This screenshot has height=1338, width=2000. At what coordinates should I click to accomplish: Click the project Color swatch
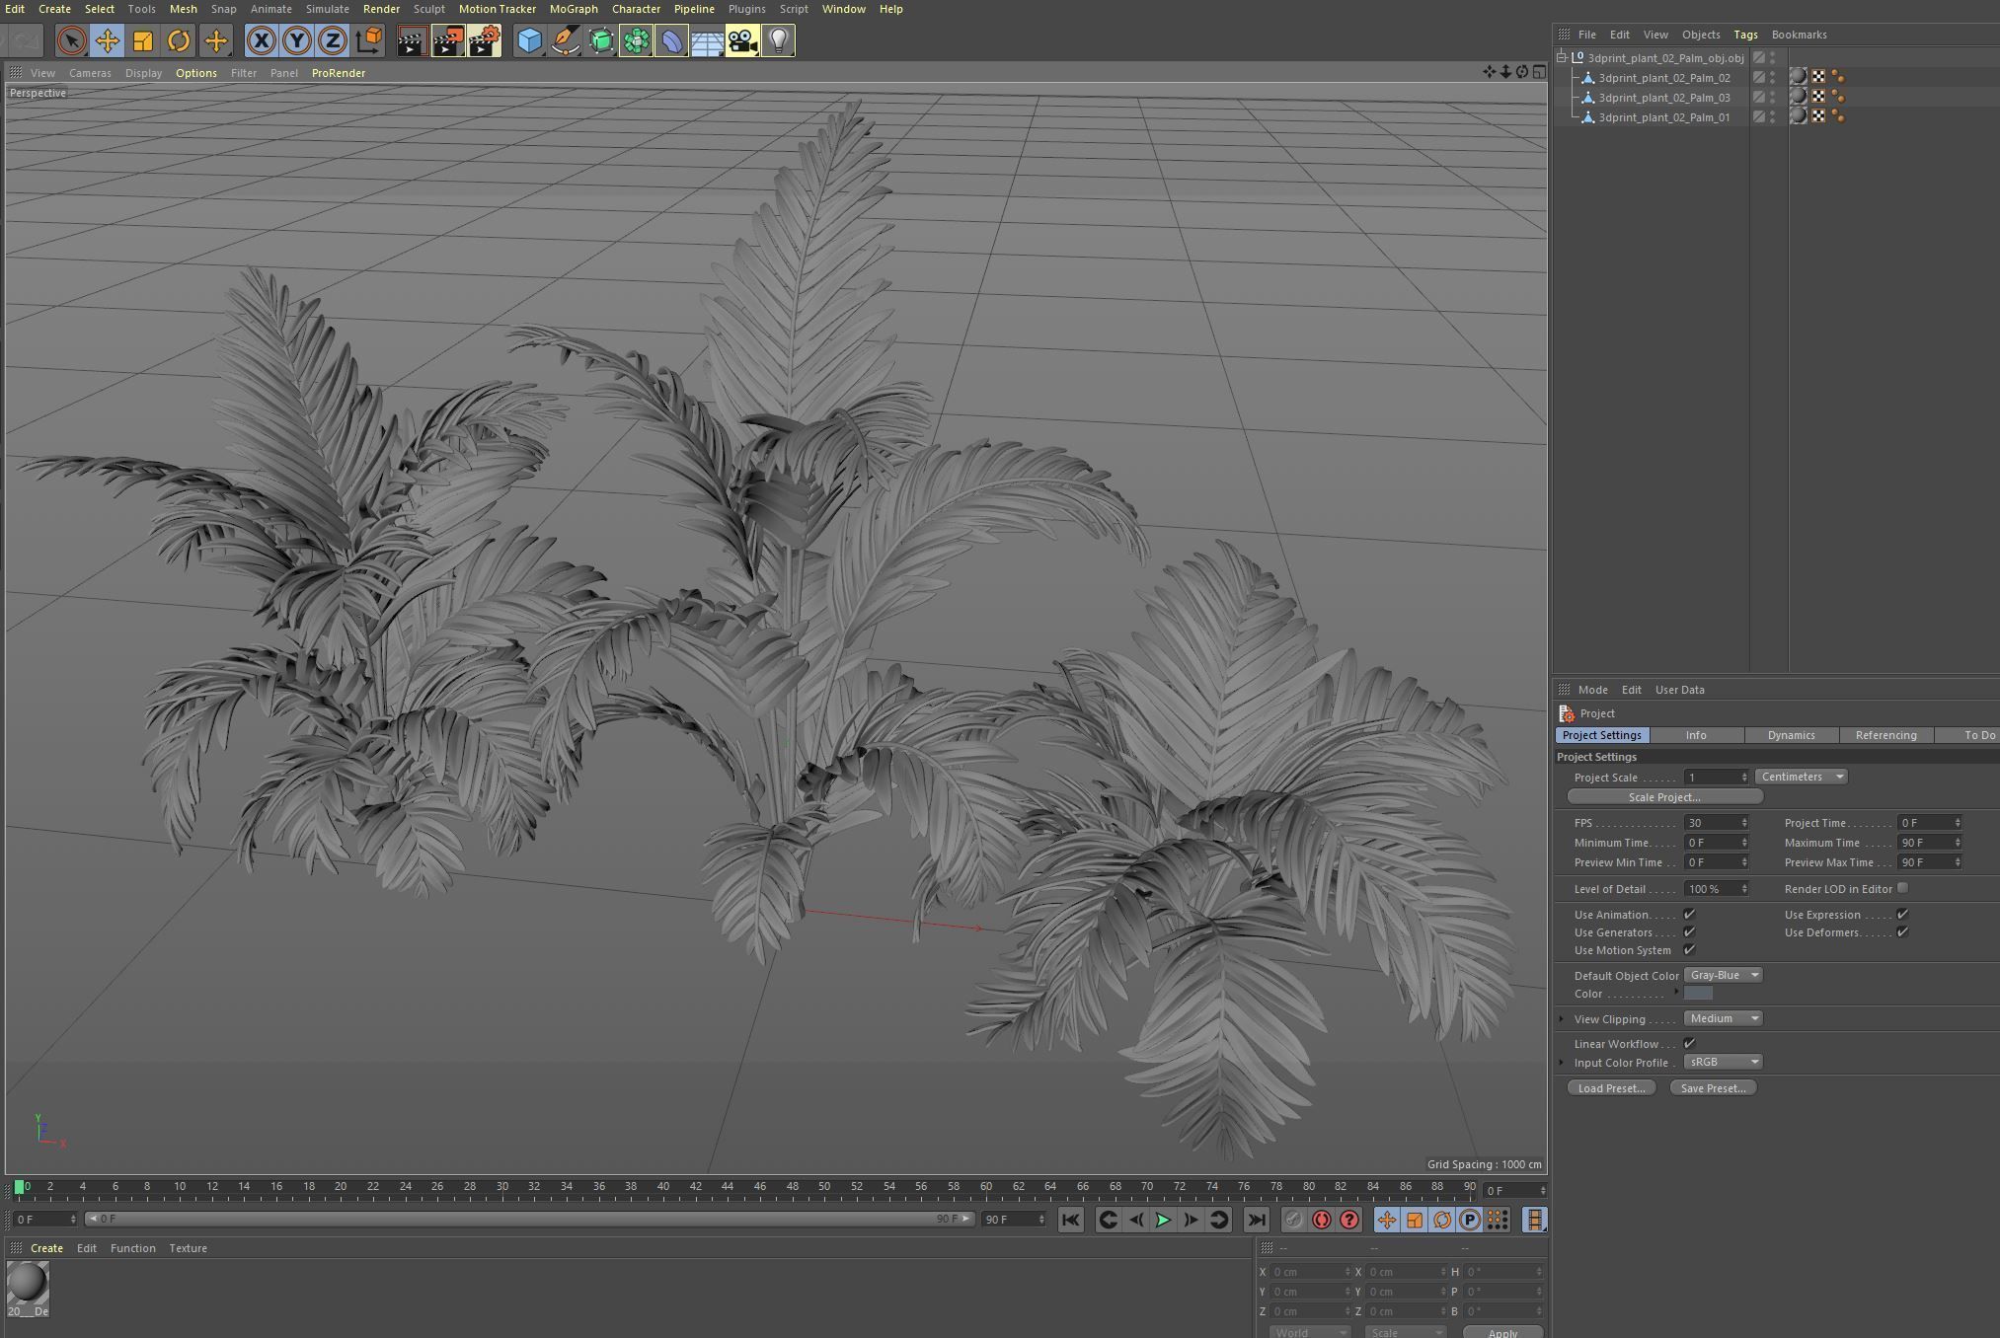[x=1698, y=994]
